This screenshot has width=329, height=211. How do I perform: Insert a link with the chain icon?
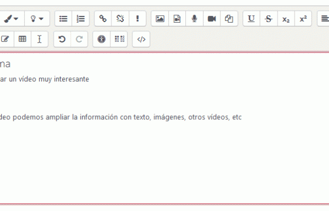point(103,19)
